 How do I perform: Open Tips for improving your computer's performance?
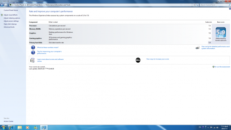tap(49, 53)
